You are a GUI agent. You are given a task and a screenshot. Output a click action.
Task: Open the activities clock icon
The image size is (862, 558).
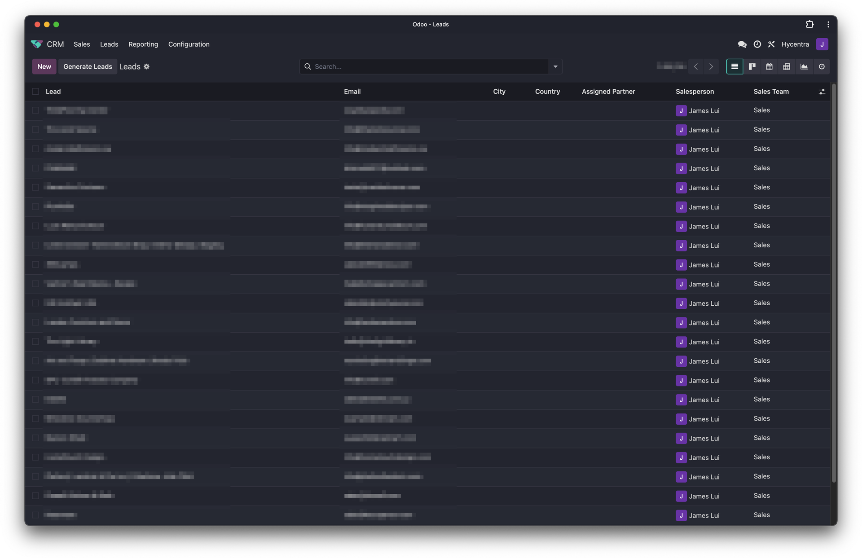pos(757,44)
